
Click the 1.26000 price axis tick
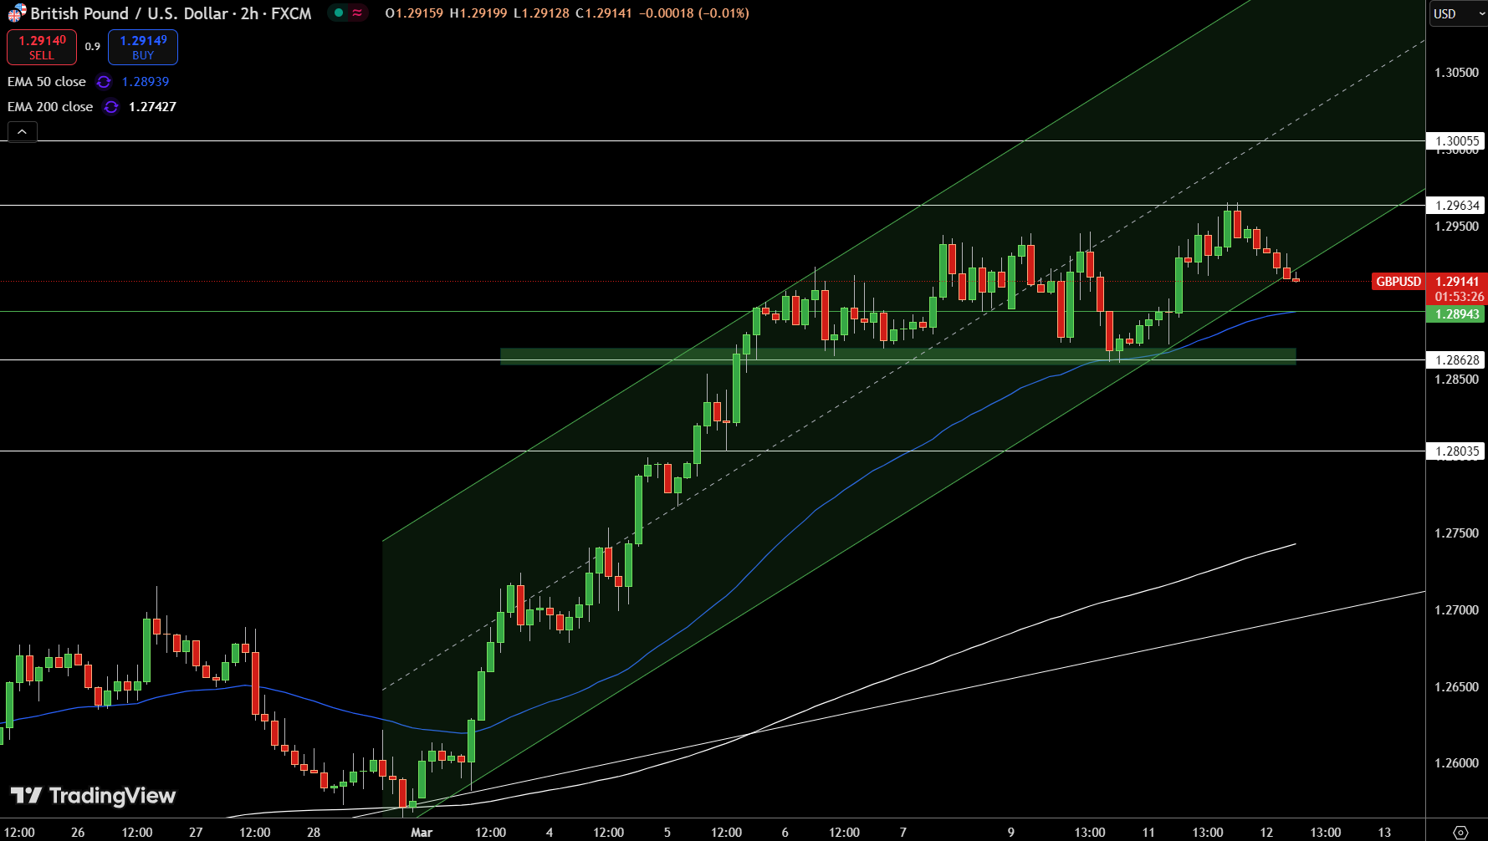tap(1456, 763)
